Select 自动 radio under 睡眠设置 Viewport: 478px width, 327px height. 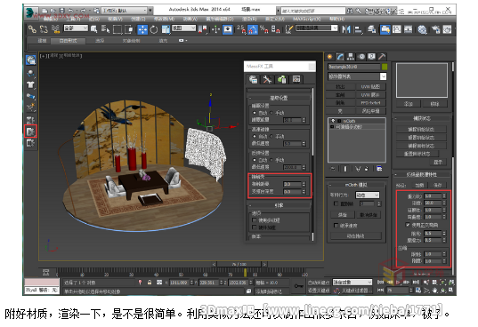255,113
